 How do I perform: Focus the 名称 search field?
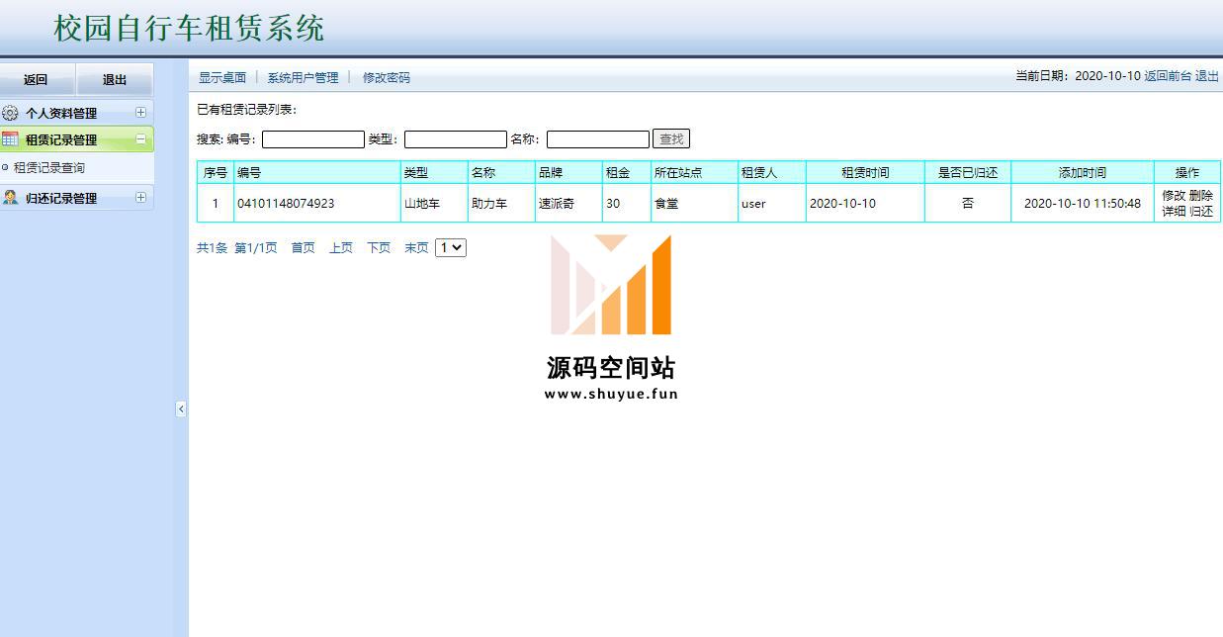coord(598,139)
